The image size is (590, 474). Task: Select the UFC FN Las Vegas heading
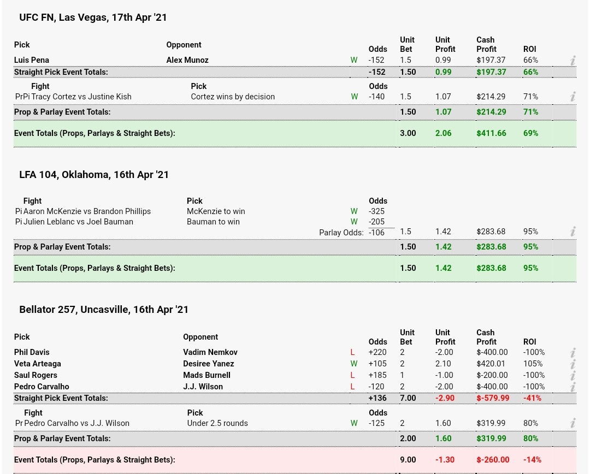93,17
